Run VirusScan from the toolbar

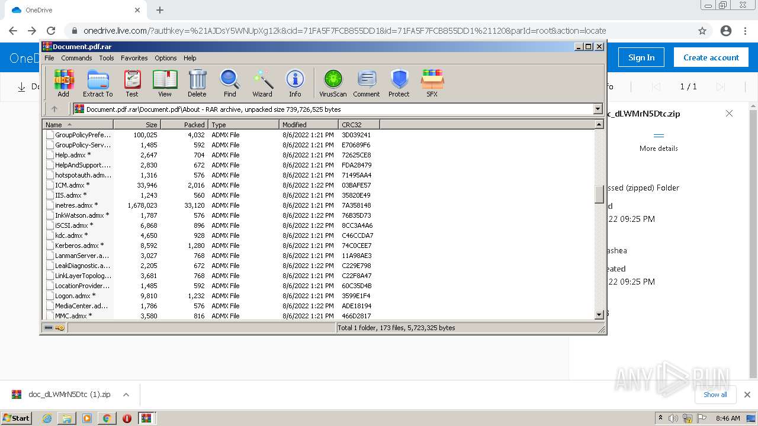[x=333, y=83]
